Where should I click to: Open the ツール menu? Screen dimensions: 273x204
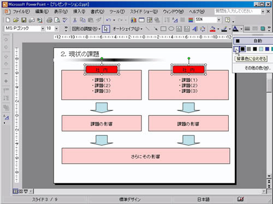[117, 11]
